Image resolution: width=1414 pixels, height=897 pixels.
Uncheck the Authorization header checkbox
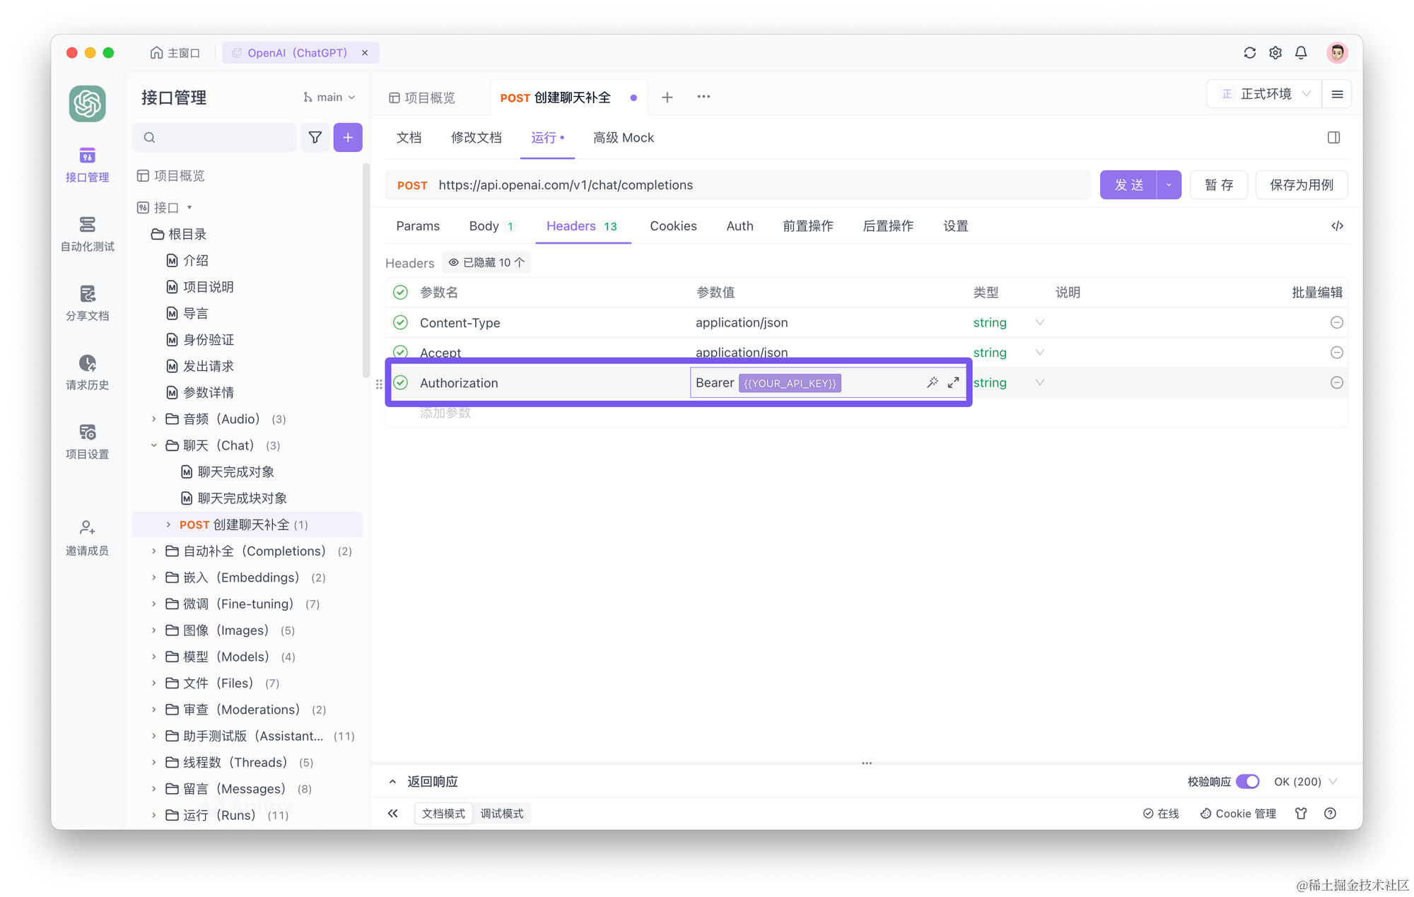tap(400, 382)
